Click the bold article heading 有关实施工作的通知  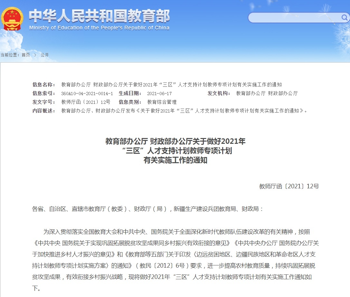coord(175,160)
